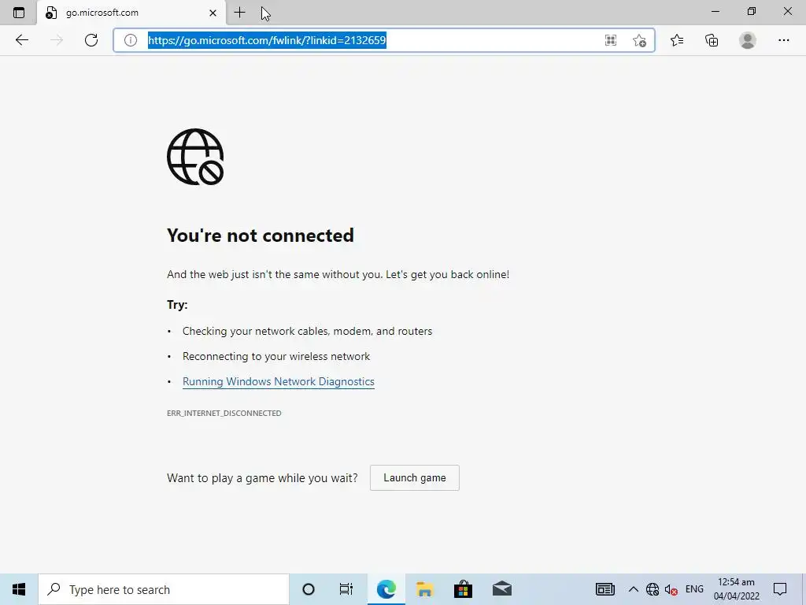The width and height of the screenshot is (806, 605).
Task: Open a new tab with plus button
Action: [239, 13]
